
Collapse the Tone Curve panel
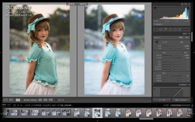point(189,84)
